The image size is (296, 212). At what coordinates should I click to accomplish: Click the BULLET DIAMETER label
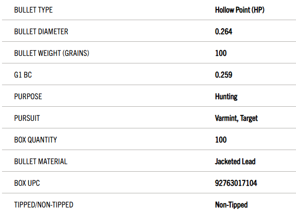click(41, 32)
